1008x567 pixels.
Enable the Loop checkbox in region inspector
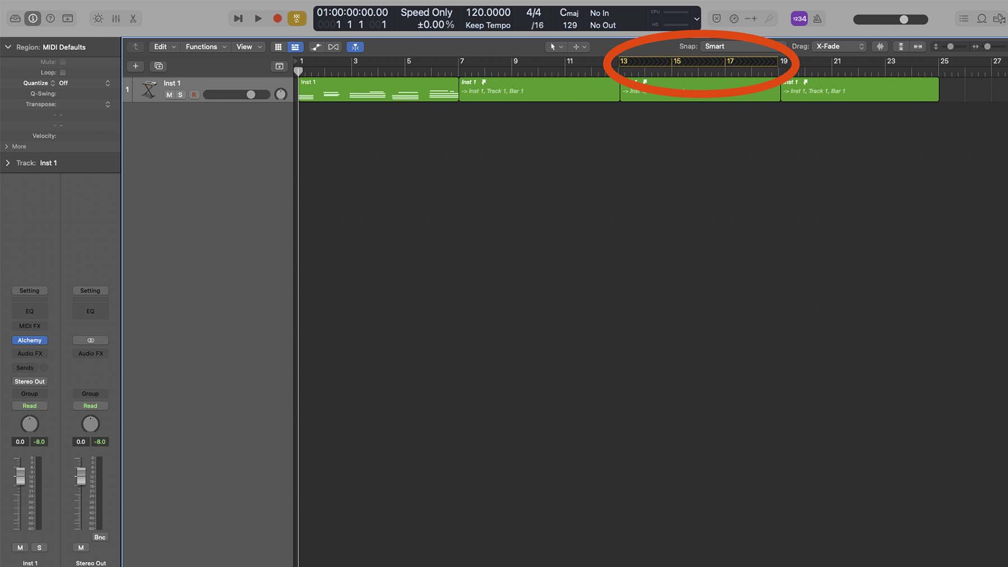(63, 72)
